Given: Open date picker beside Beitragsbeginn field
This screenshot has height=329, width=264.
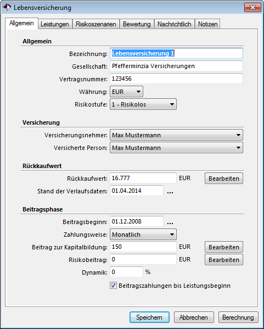Looking at the screenshot, I should point(170,222).
